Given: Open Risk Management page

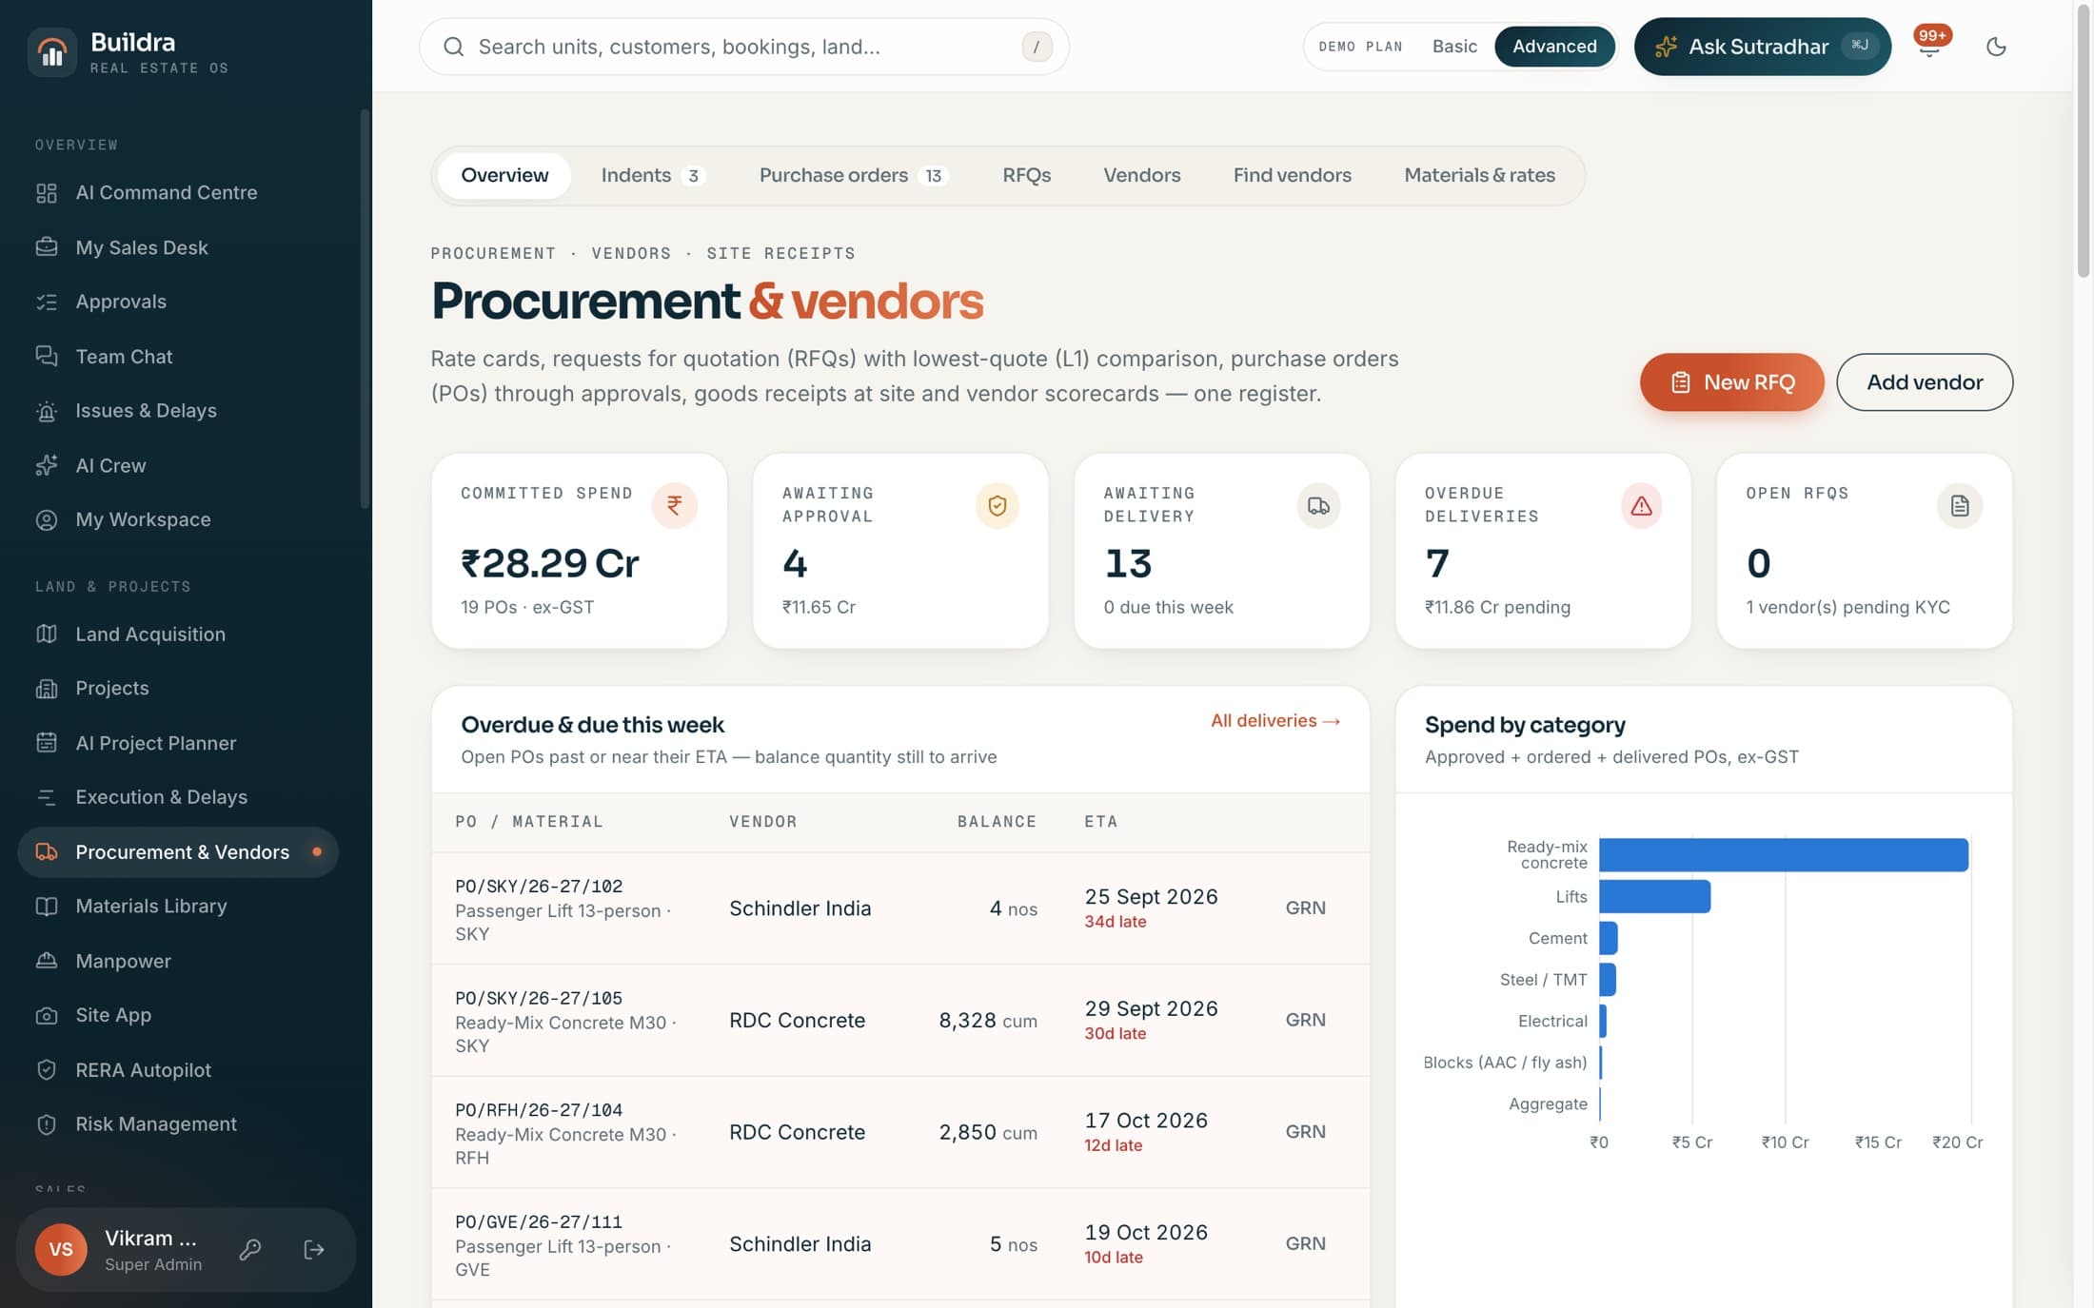Looking at the screenshot, I should tap(178, 1124).
